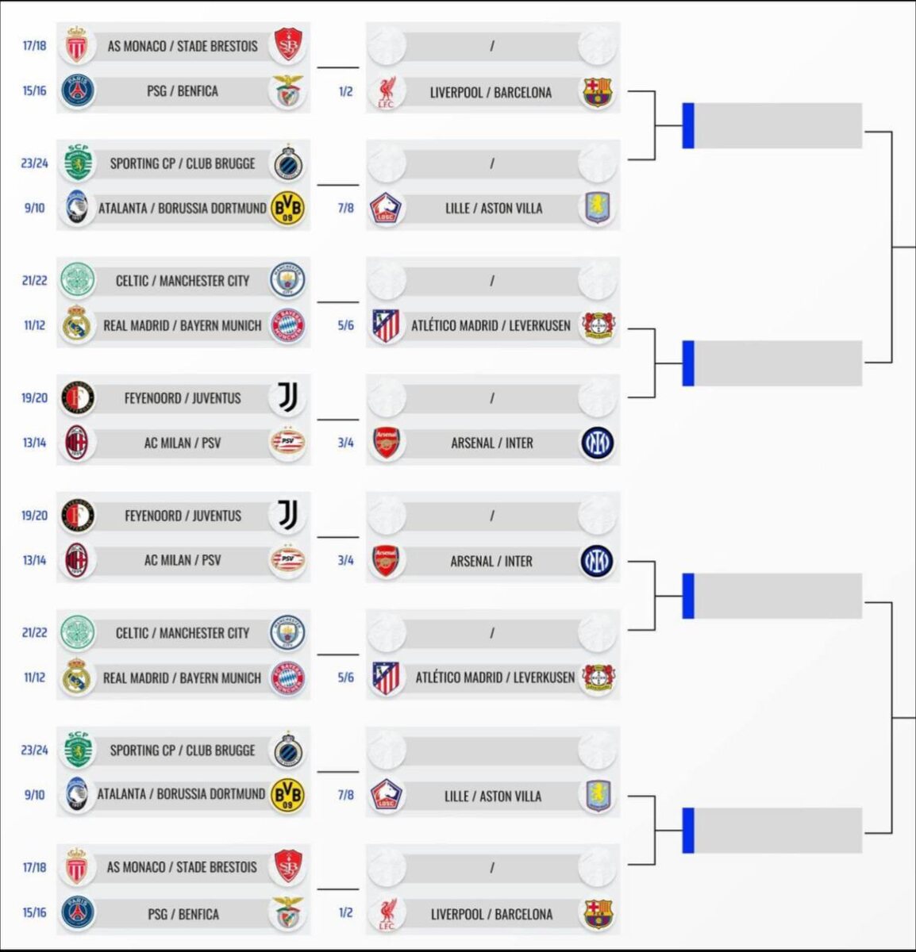916x952 pixels.
Task: Select the Barcelona crest in the bottom bracket
Action: coord(597,913)
